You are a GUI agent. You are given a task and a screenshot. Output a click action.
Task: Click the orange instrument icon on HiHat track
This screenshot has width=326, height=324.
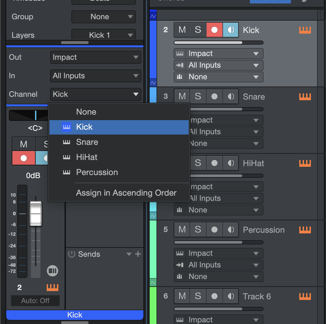[305, 163]
